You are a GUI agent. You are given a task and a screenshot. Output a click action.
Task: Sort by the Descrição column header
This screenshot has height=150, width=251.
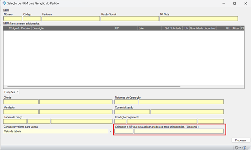(x=73, y=28)
